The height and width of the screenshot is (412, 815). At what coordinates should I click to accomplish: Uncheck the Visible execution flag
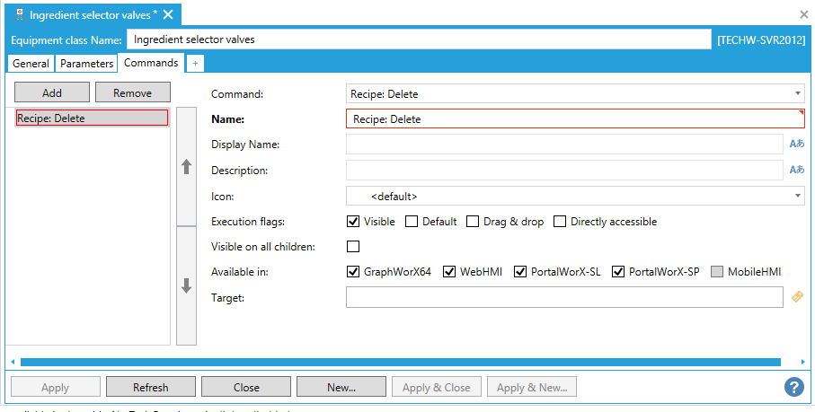(353, 221)
